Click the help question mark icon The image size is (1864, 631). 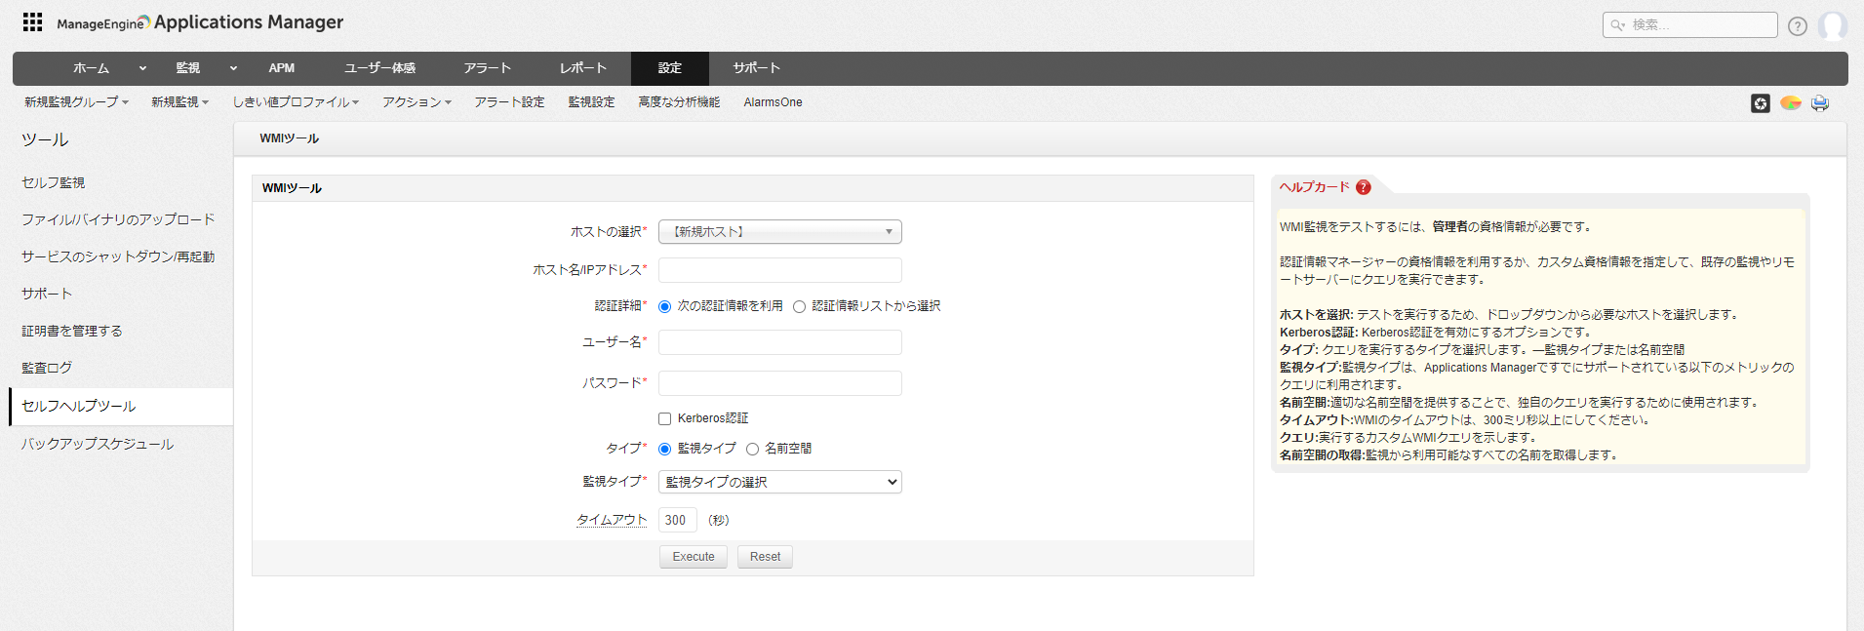(1797, 26)
